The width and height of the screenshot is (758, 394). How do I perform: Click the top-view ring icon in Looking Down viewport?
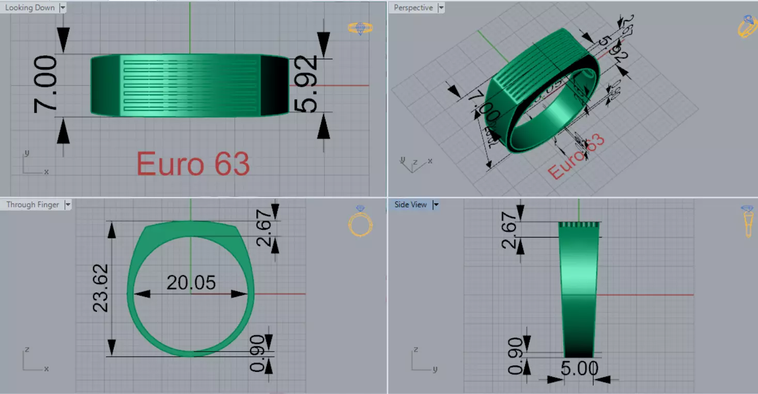click(x=360, y=28)
